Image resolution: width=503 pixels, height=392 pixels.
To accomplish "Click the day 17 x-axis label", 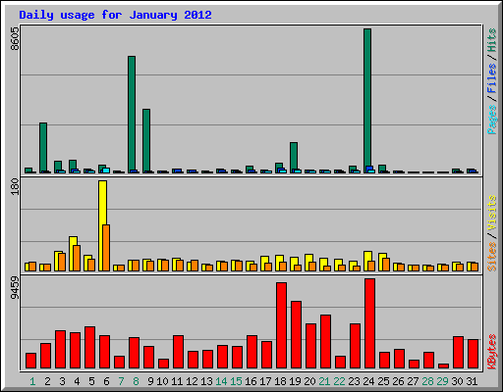I will point(265,381).
